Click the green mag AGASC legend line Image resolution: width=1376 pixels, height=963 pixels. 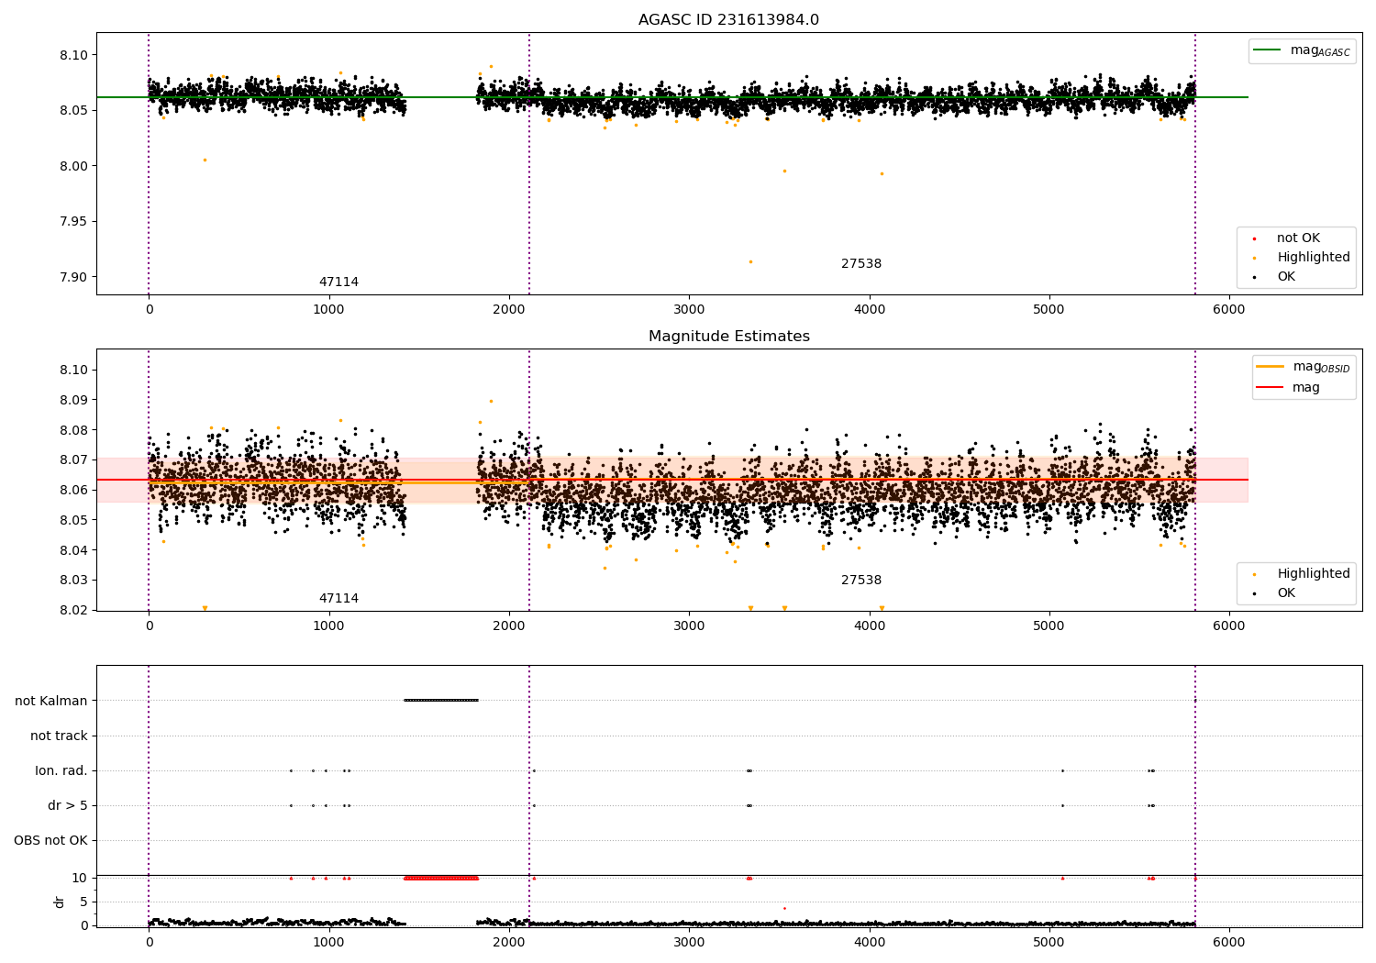pos(1267,50)
